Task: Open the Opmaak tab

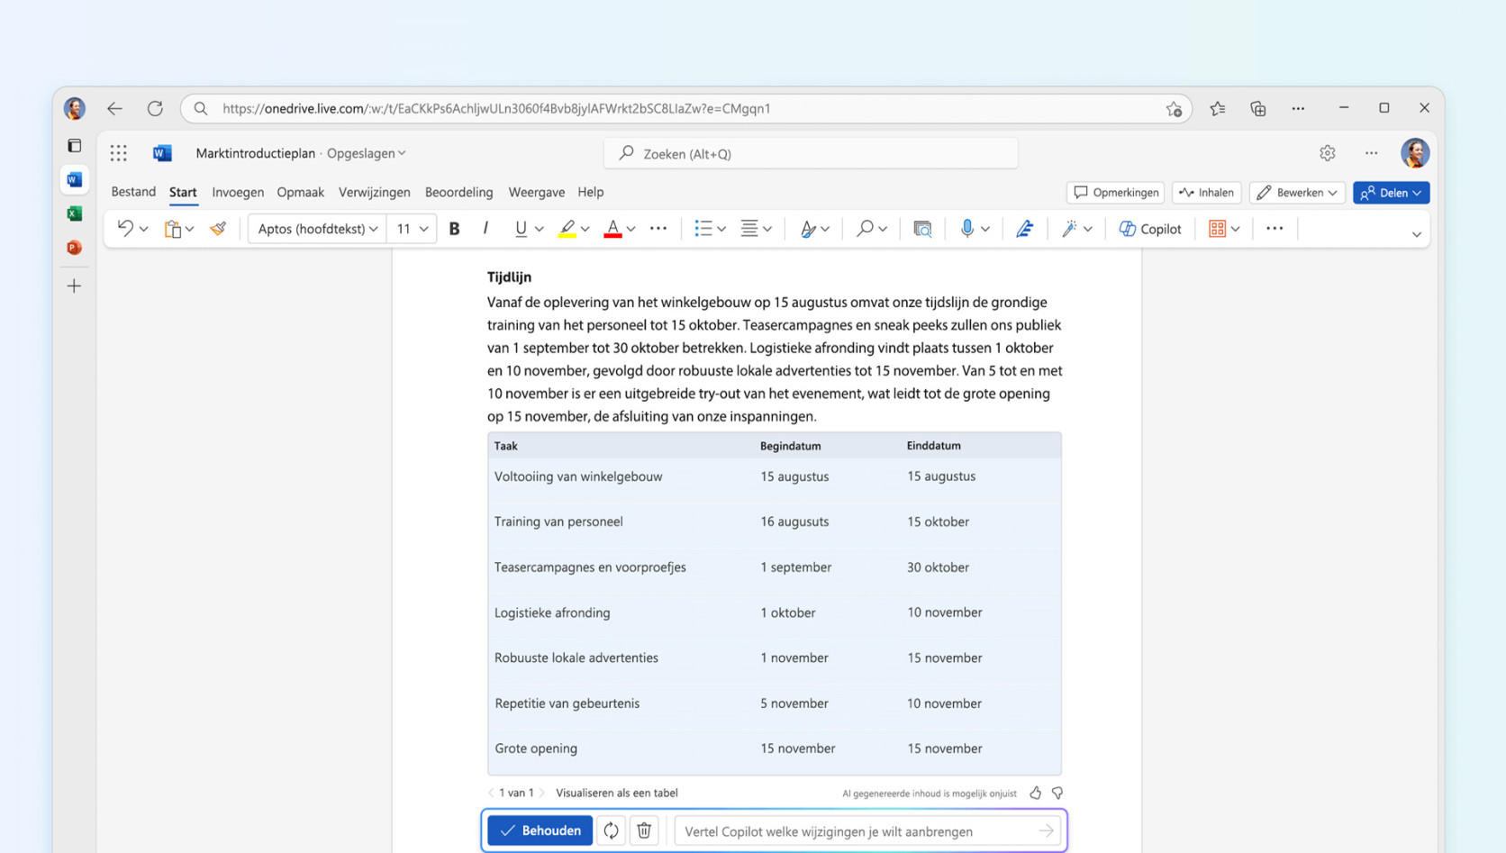Action: point(300,192)
